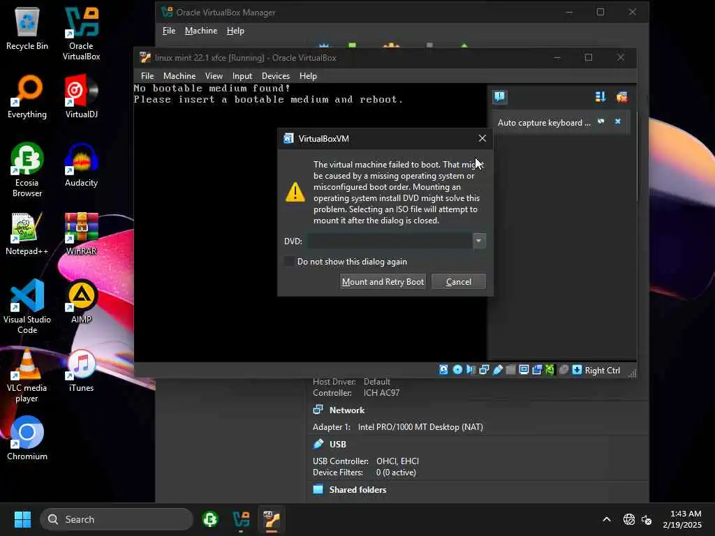715x536 pixels.
Task: Click the iTunes desktop shortcut
Action: pyautogui.click(x=81, y=371)
